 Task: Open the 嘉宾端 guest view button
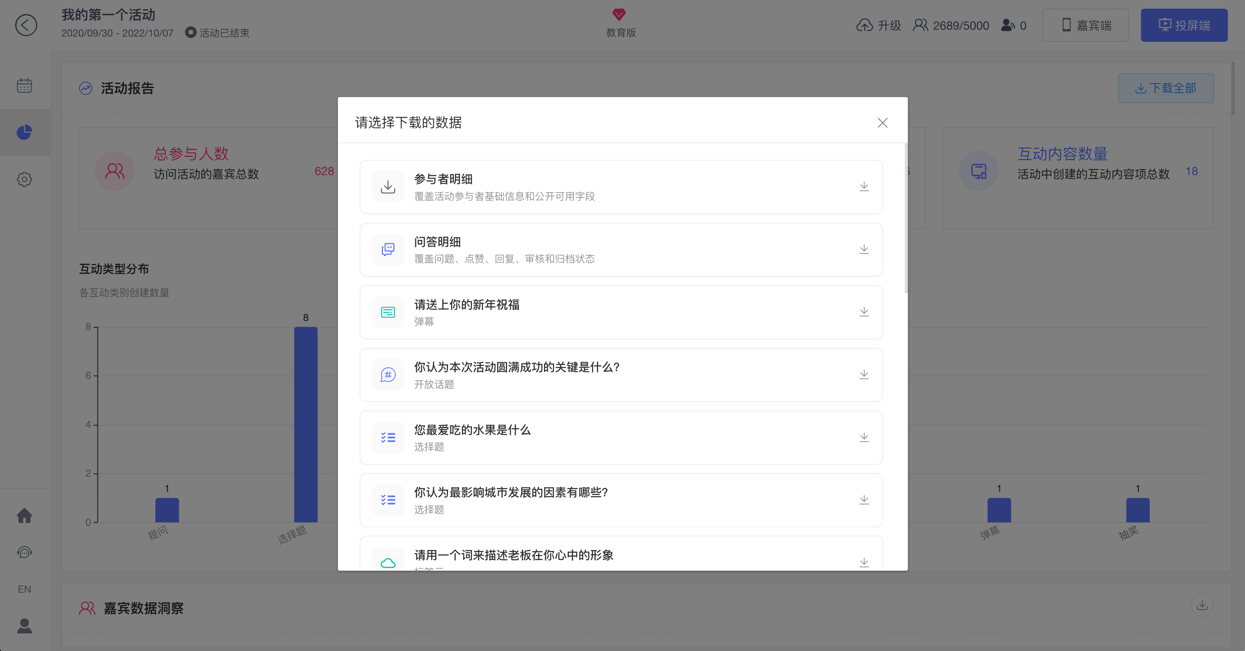point(1085,25)
